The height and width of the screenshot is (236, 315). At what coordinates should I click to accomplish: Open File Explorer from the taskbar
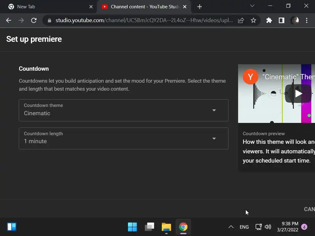(x=166, y=227)
